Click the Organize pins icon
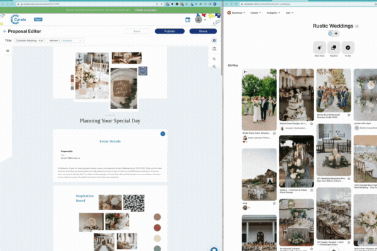377x251 pixels. click(x=334, y=48)
